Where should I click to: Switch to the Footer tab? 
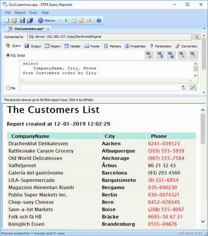click(92, 46)
